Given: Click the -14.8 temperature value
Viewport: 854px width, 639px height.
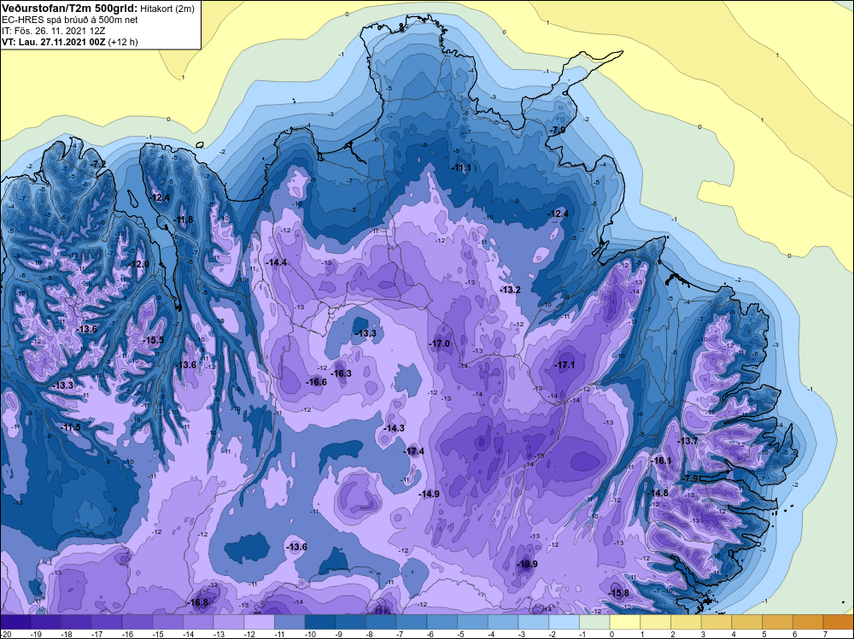Looking at the screenshot, I should point(658,492).
